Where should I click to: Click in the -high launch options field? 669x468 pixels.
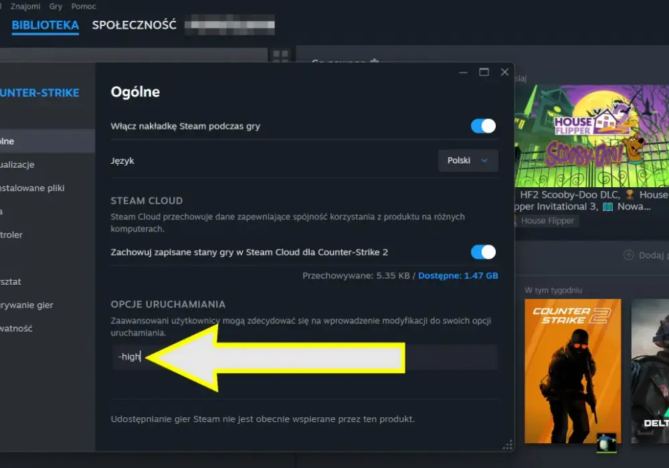[x=304, y=357]
